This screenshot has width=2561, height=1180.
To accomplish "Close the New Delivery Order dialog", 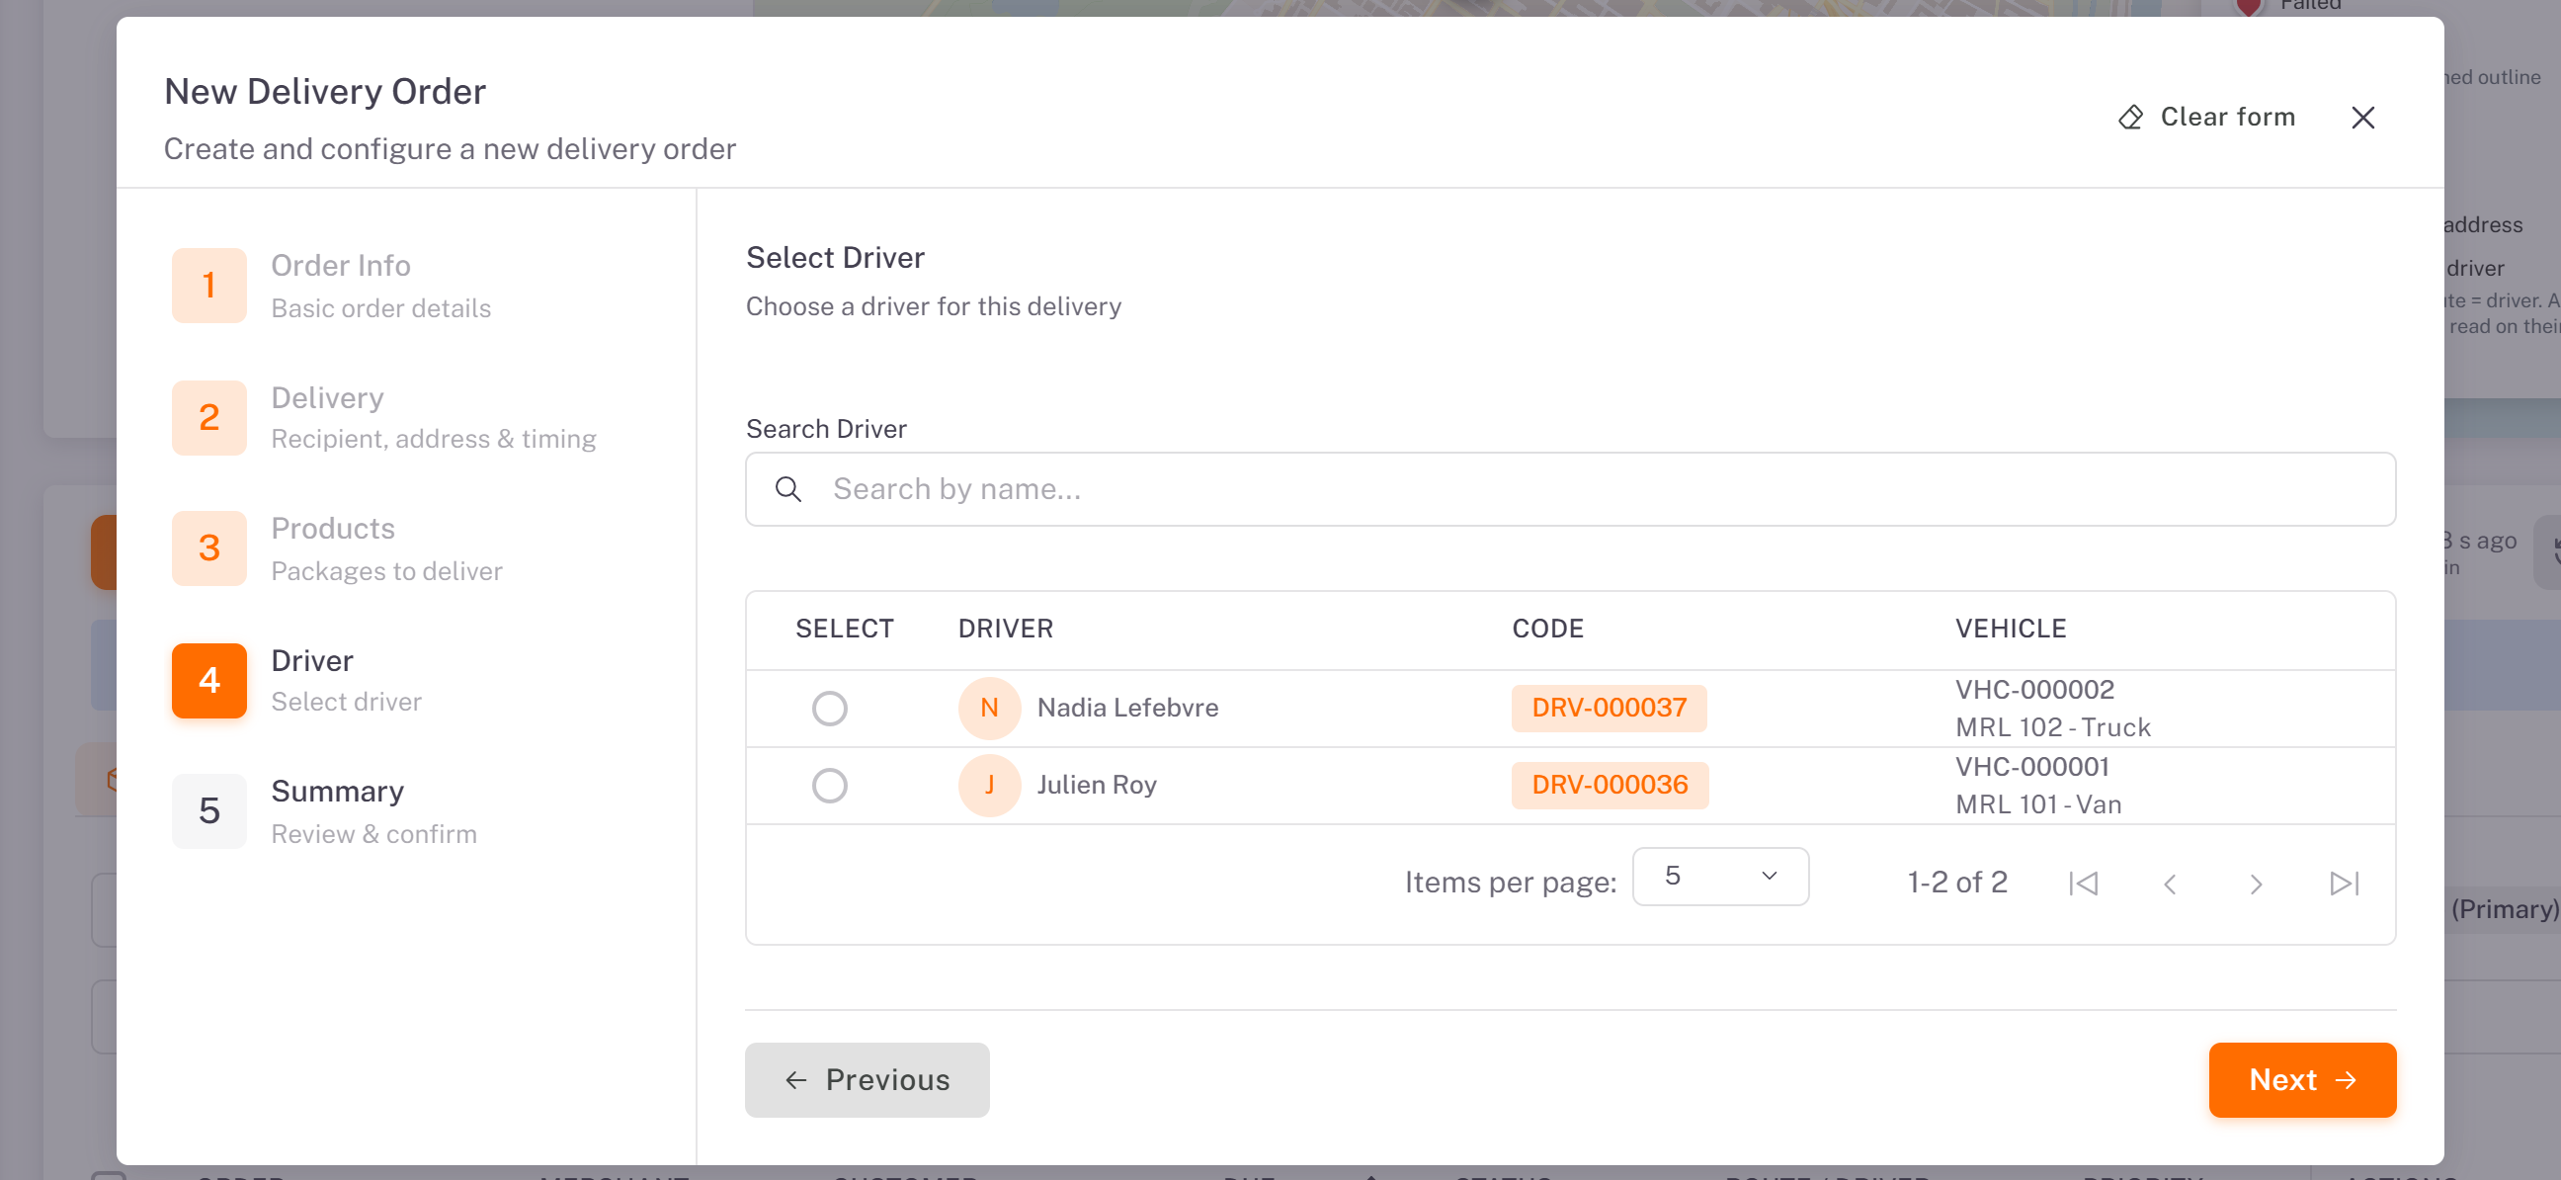I will pyautogui.click(x=2362, y=118).
